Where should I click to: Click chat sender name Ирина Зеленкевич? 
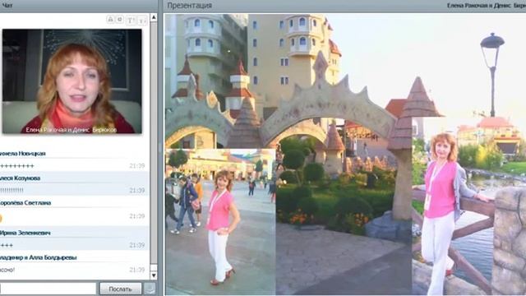point(25,233)
